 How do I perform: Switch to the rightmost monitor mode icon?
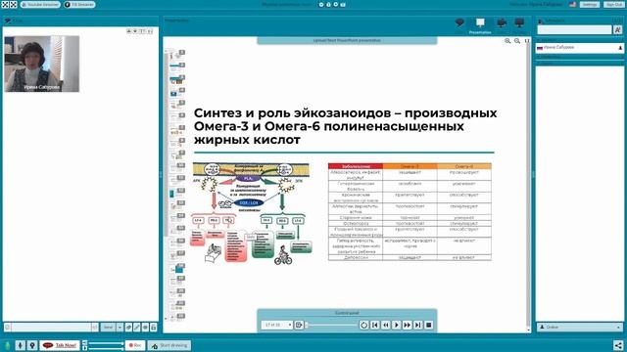point(519,22)
